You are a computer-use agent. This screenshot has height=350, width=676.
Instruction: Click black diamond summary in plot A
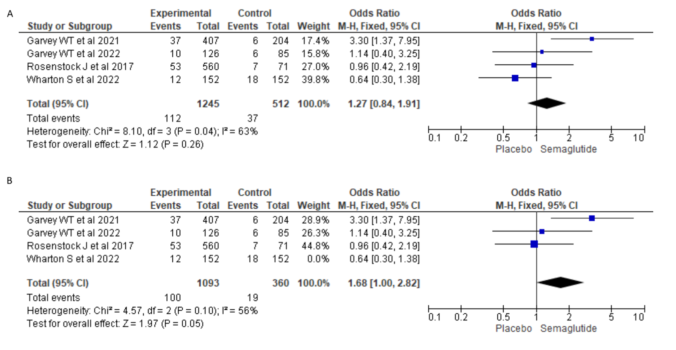click(x=546, y=103)
